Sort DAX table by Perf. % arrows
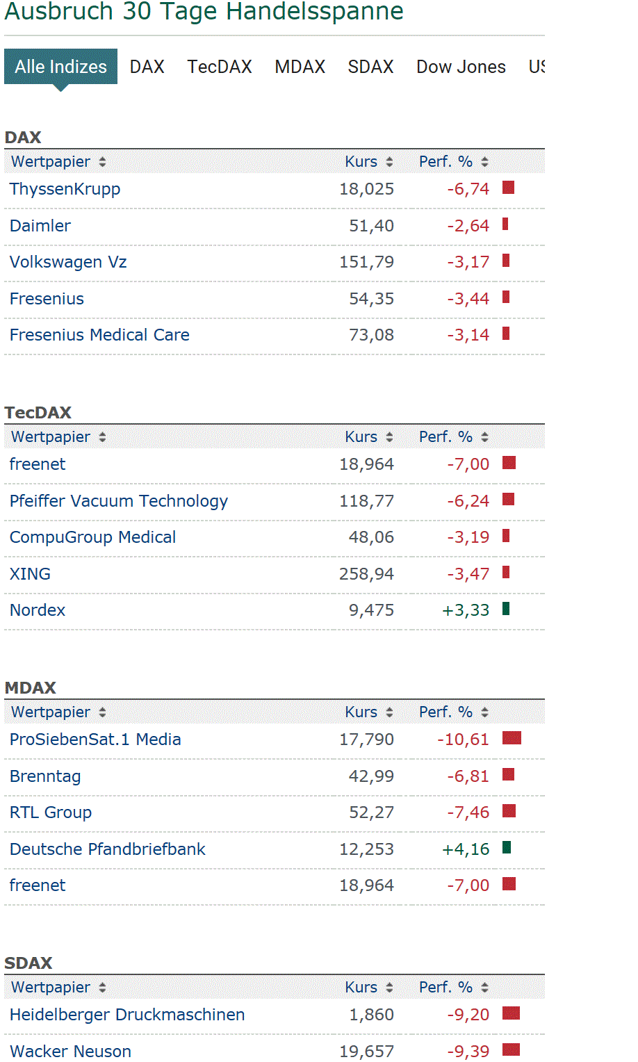This screenshot has height=1062, width=638. click(484, 162)
